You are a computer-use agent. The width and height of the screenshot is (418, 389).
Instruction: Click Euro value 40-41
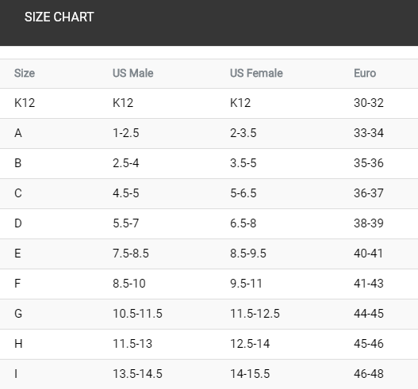[368, 254]
